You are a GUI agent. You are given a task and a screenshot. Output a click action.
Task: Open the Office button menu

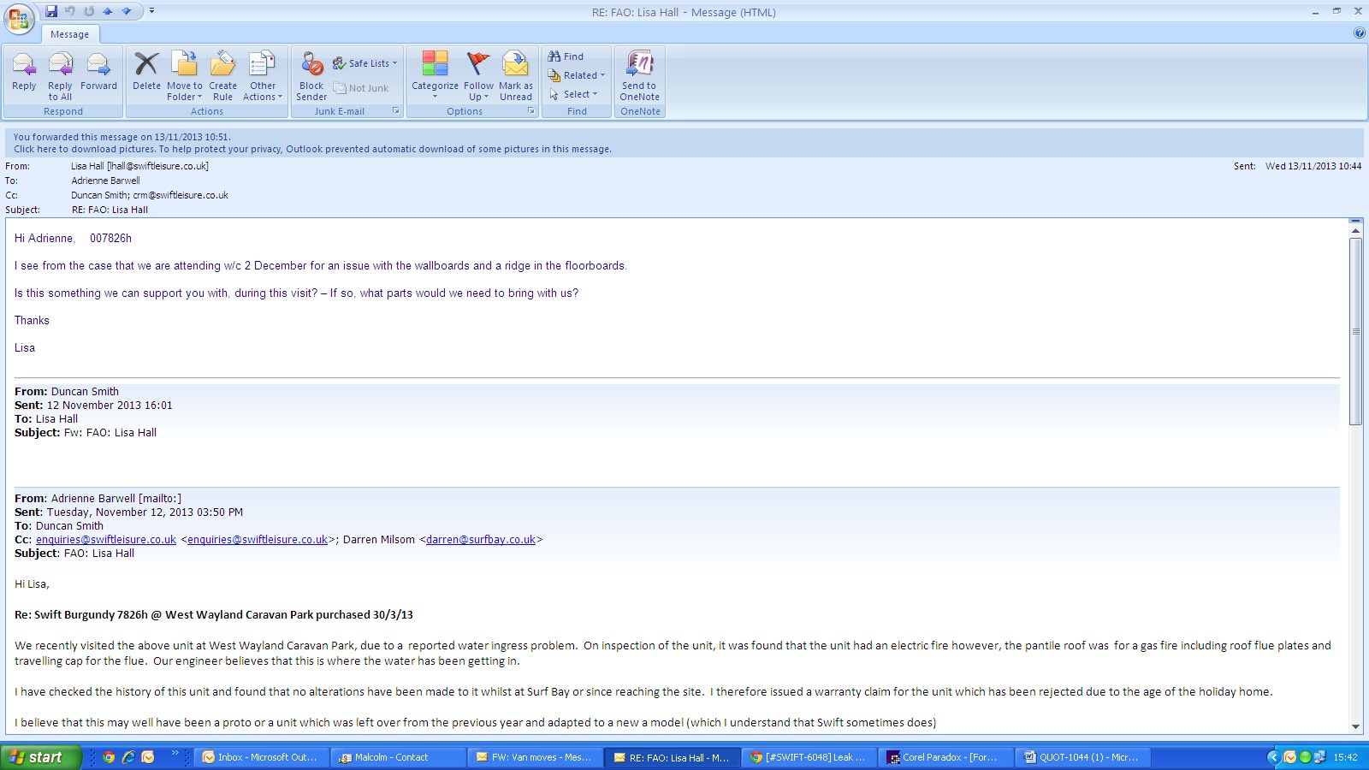tap(19, 19)
